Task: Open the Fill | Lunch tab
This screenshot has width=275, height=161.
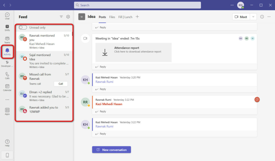Action: 125,17
